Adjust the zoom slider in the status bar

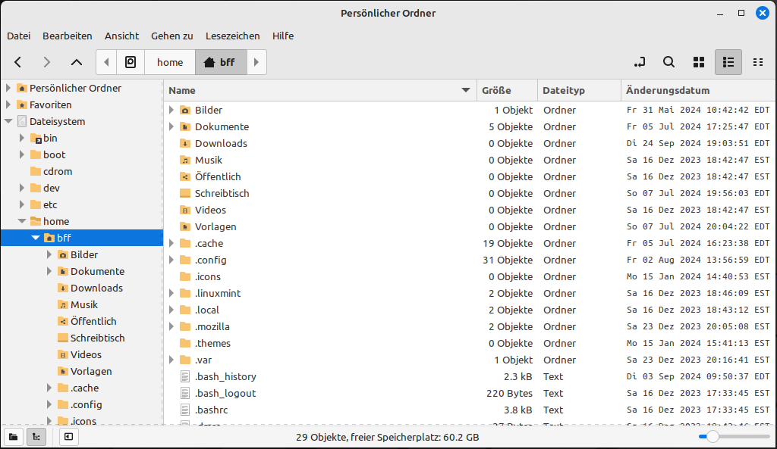point(734,437)
